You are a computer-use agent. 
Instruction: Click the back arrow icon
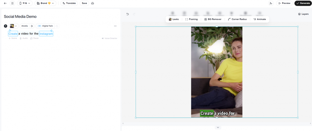tap(5, 3)
